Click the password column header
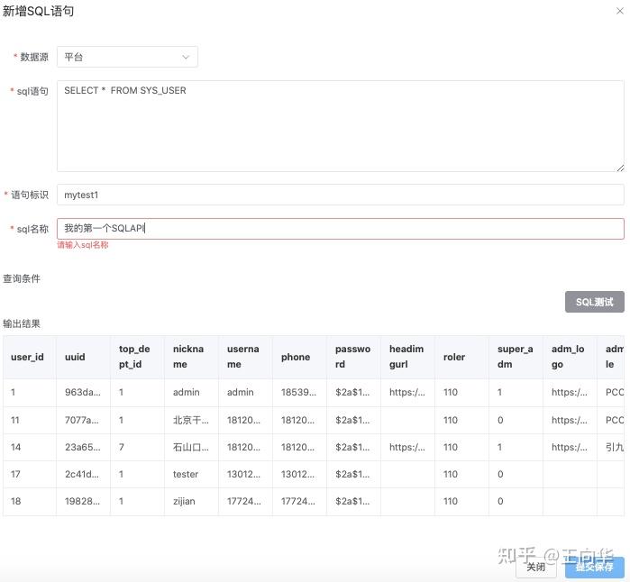This screenshot has width=630, height=582. tap(352, 357)
